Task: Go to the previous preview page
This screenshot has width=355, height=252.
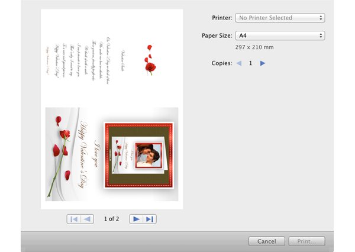Action: coord(88,219)
